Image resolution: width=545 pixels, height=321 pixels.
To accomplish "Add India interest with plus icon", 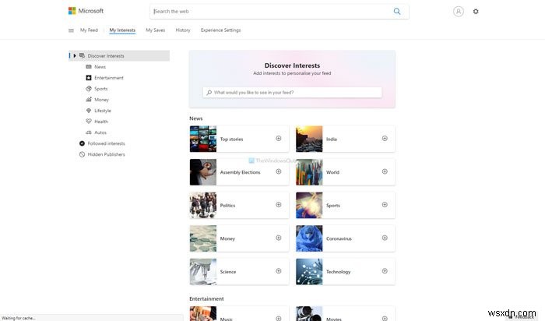I will tap(385, 139).
